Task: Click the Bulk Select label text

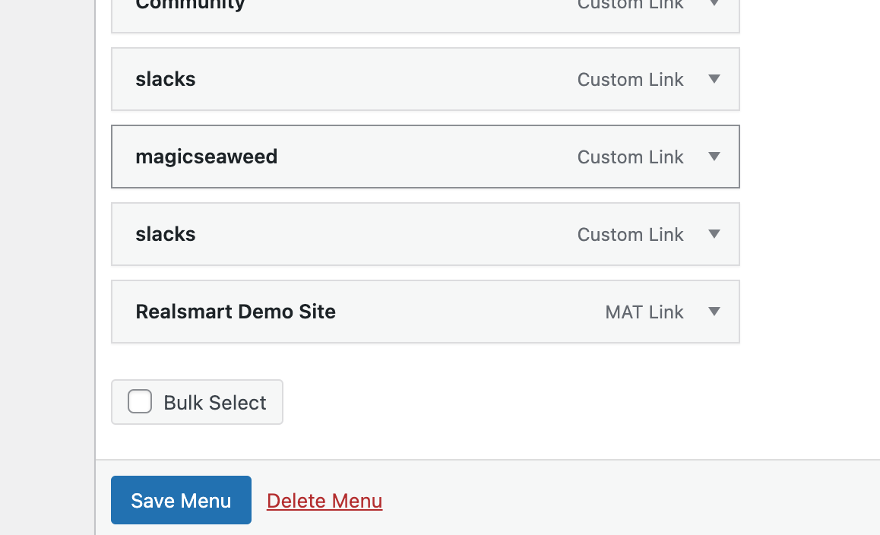Action: [215, 403]
